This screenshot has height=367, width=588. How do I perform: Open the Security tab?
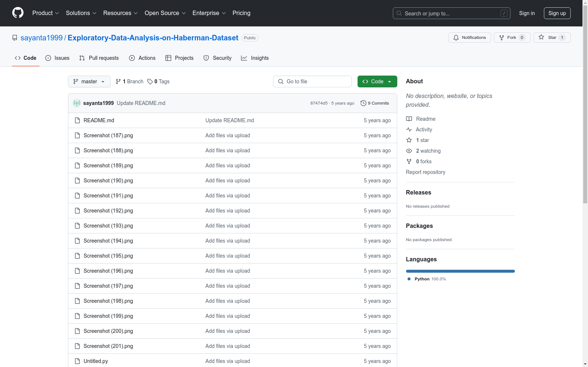click(x=218, y=58)
